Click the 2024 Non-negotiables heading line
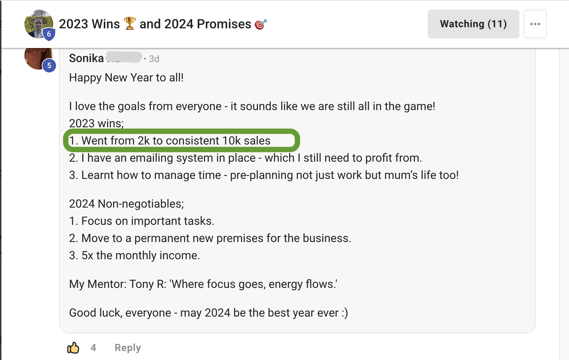The image size is (569, 360). click(126, 204)
